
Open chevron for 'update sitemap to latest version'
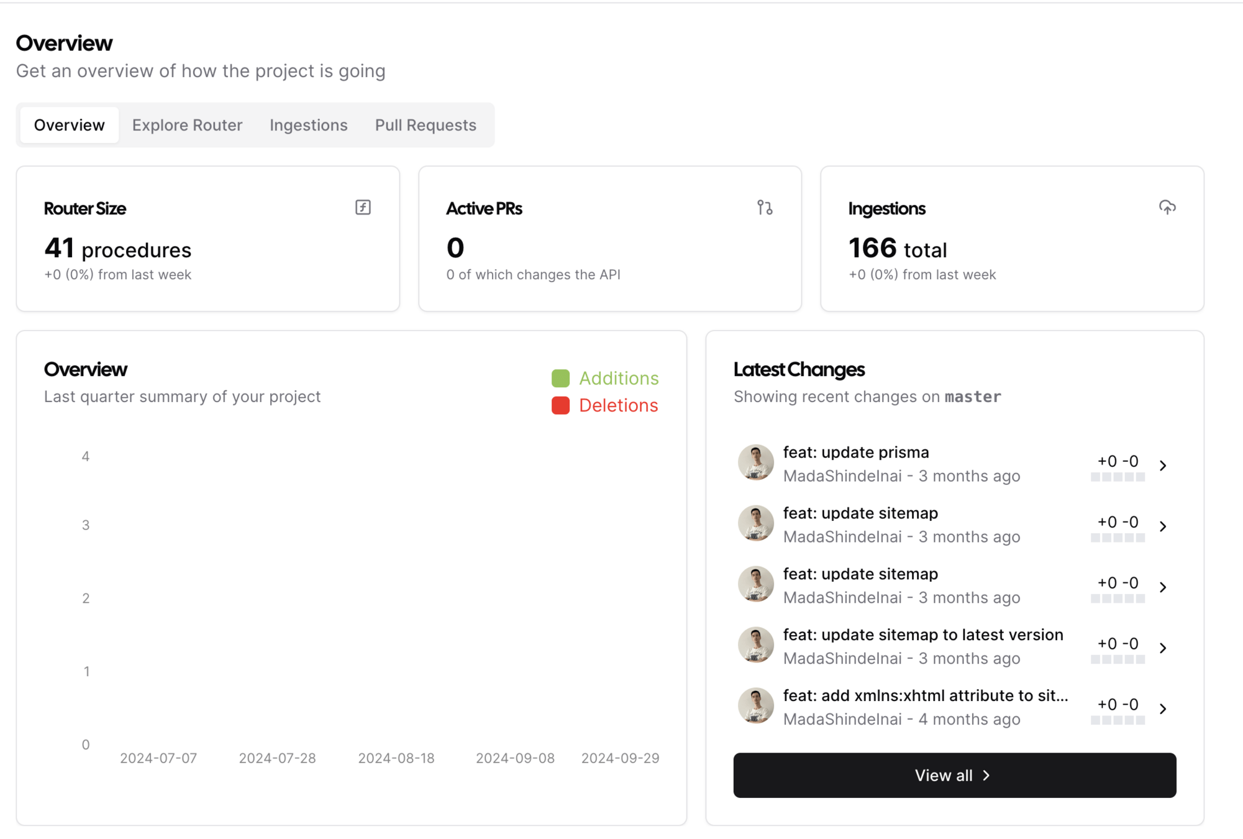coord(1163,648)
